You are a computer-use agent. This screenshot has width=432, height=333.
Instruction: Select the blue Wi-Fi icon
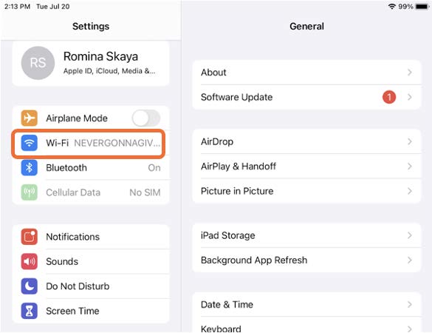point(30,143)
